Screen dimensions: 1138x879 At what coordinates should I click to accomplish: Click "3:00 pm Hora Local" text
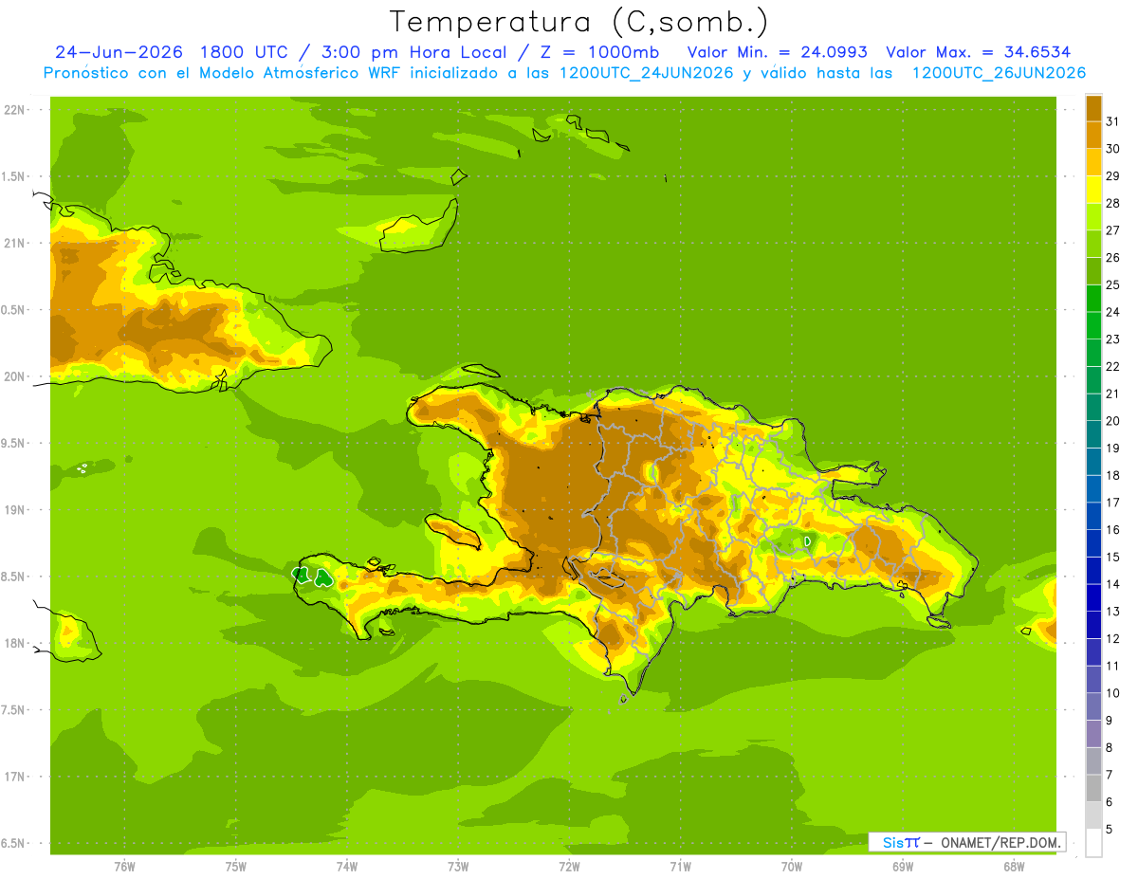pos(417,52)
